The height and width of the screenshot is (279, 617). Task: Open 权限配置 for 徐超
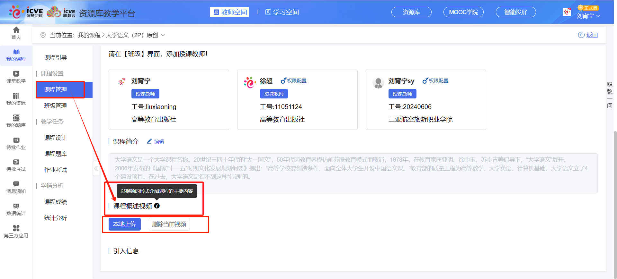coord(293,81)
